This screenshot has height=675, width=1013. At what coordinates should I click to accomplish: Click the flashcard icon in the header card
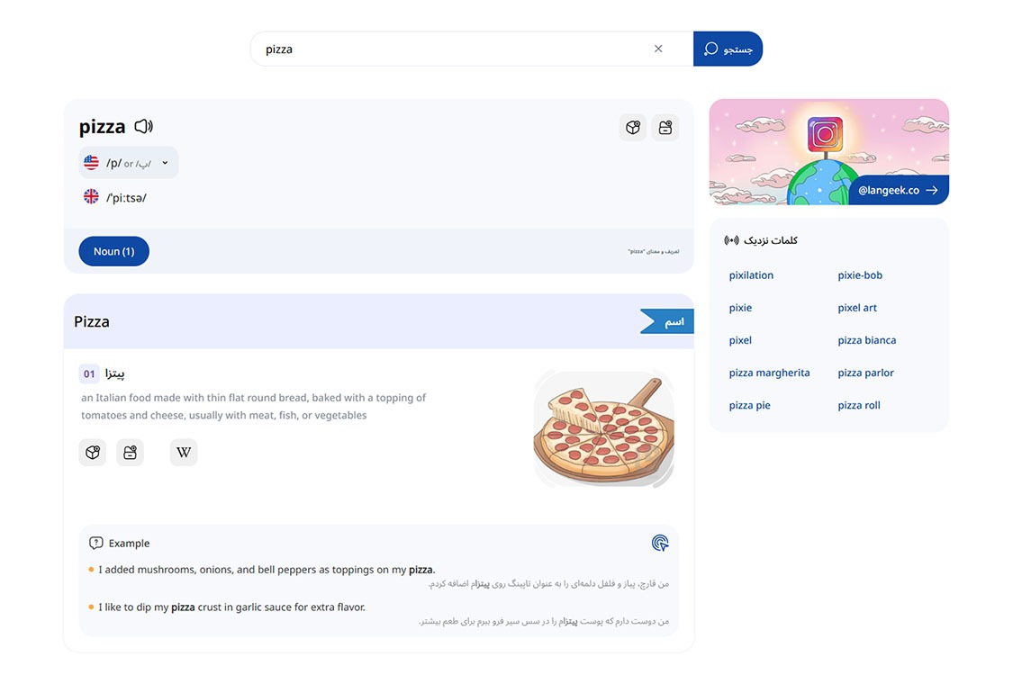(x=665, y=128)
